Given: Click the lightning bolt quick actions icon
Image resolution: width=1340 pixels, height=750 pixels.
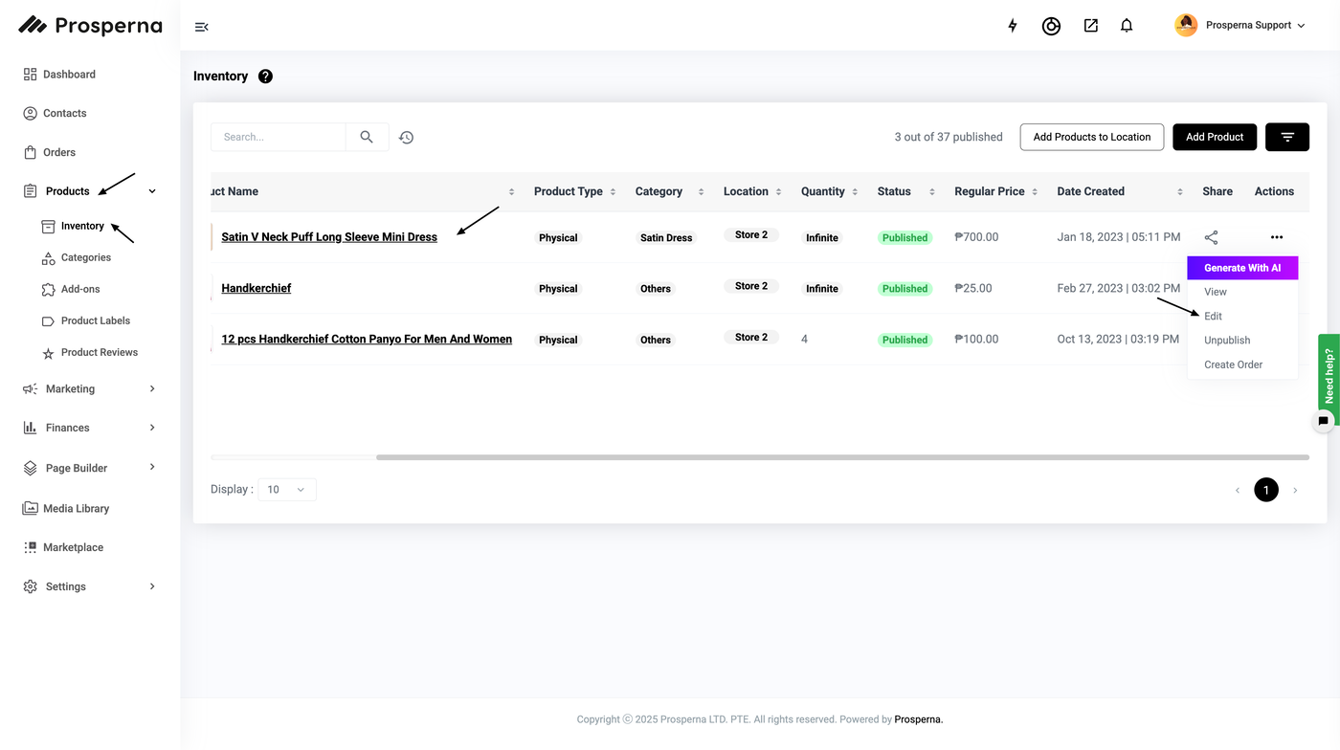Looking at the screenshot, I should (1013, 26).
